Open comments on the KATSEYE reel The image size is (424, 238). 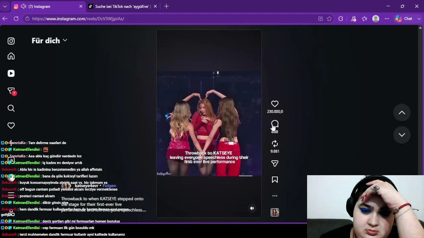(x=275, y=124)
